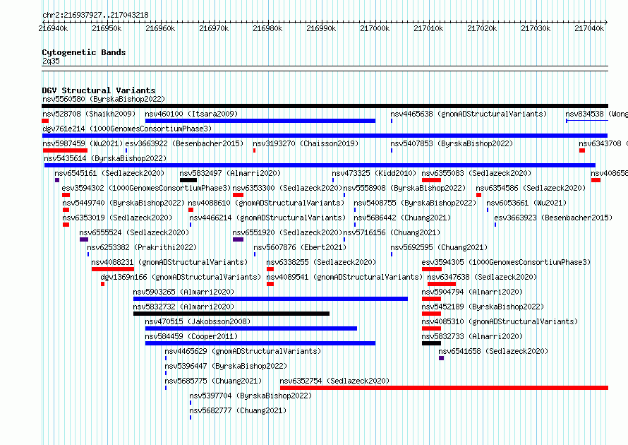Select nsv5397704 (ByrskaBishop2022) label

click(x=250, y=396)
